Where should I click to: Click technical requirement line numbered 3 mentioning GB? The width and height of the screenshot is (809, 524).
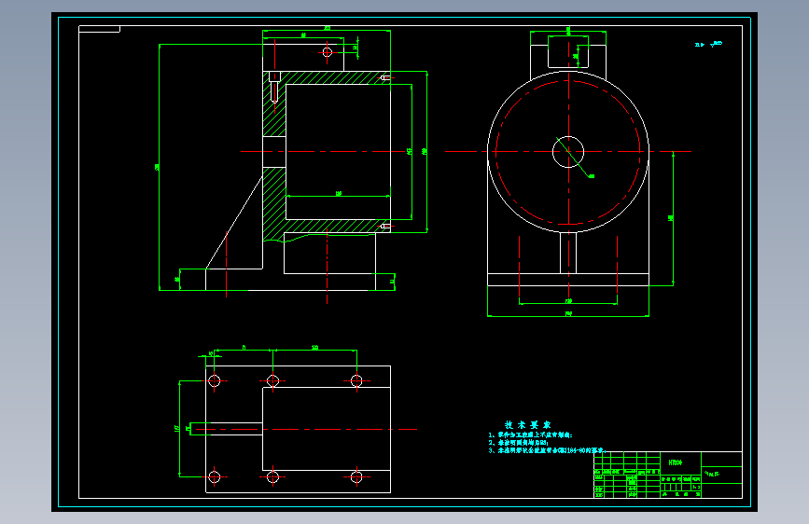[547, 450]
